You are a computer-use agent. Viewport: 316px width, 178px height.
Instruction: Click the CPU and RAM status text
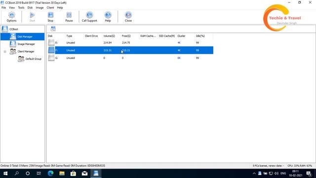[x=300, y=166]
